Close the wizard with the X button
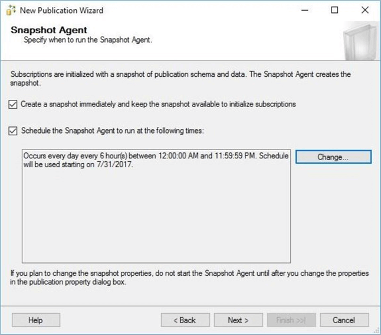 pos(364,10)
